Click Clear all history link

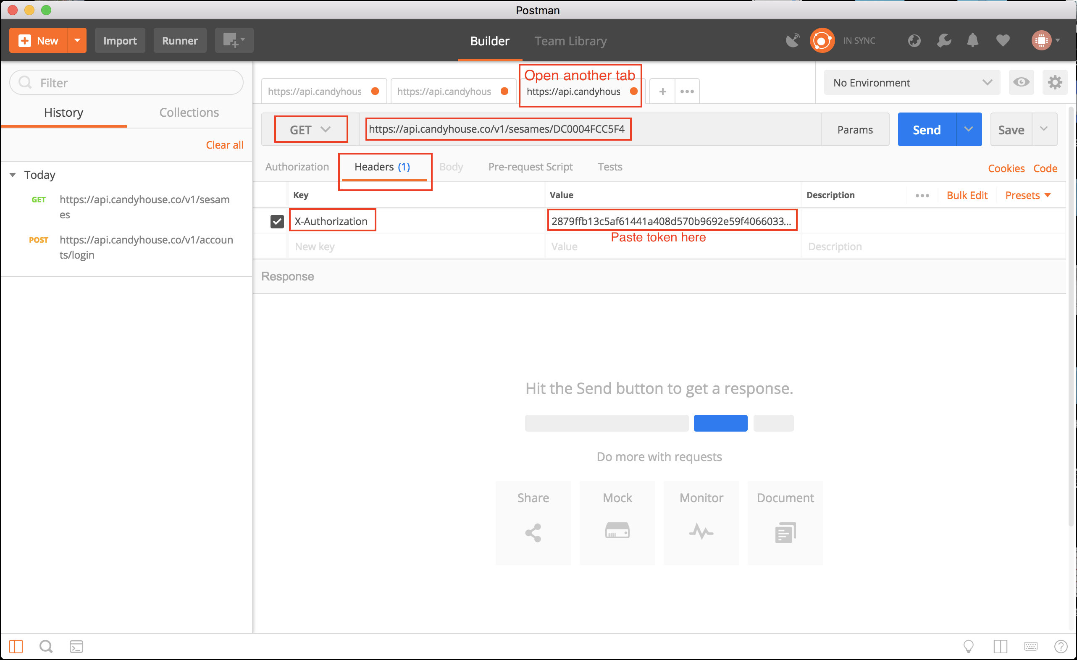[224, 145]
